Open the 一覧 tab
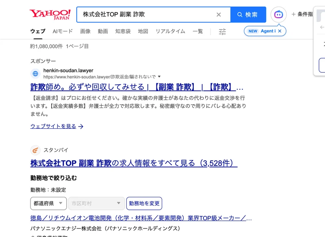Image resolution: width=325 pixels, height=237 pixels. [x=198, y=31]
